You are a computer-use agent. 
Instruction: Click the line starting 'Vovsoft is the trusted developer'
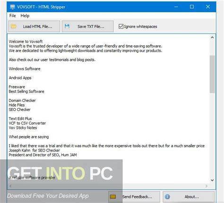click(x=86, y=46)
